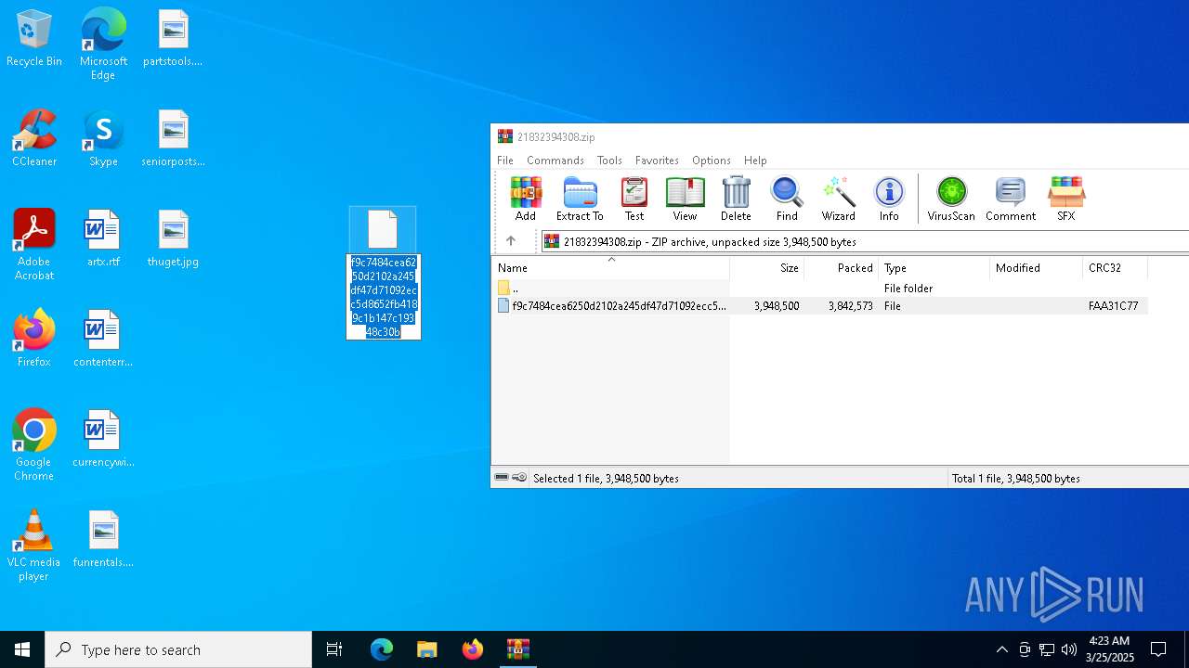Select the parent folder ".." row
The width and height of the screenshot is (1189, 668).
[820, 289]
